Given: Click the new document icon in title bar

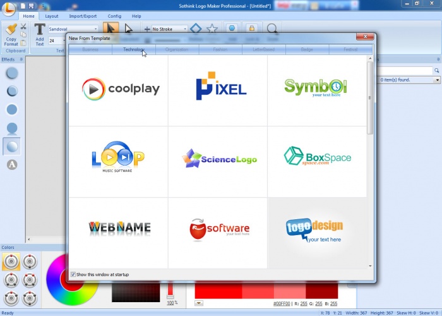Looking at the screenshot, I should (23, 6).
